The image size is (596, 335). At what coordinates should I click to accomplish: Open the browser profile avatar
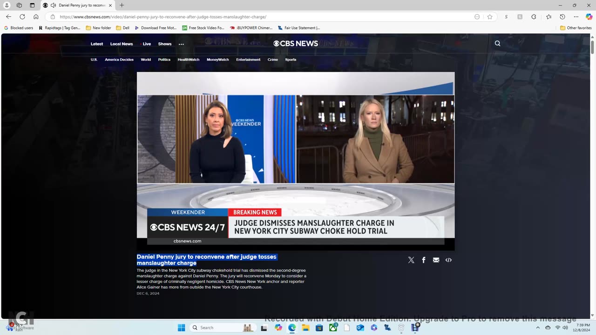tap(7, 5)
